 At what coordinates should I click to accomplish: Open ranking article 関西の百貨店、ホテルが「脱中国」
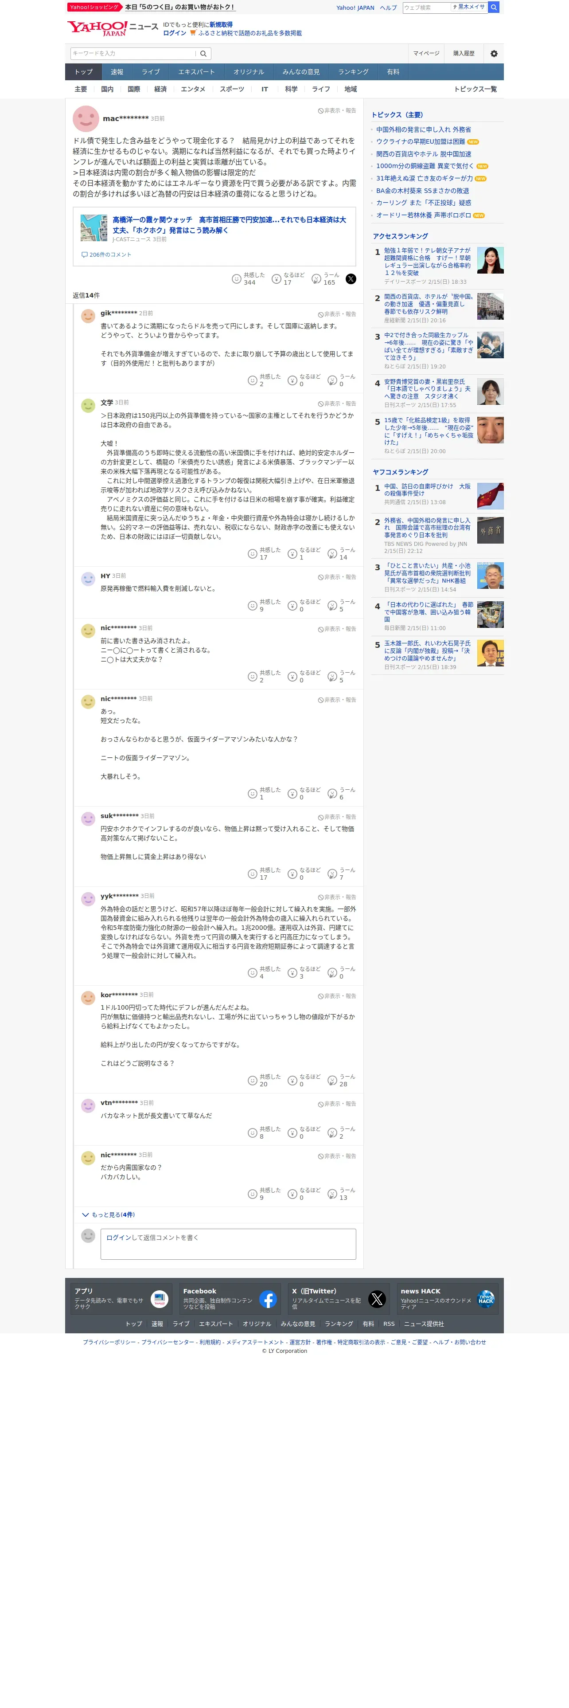[429, 304]
